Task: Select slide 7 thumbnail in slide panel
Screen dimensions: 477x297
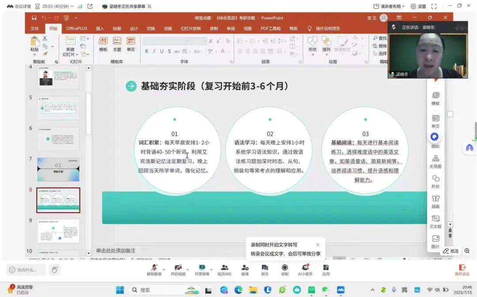Action: pyautogui.click(x=58, y=169)
